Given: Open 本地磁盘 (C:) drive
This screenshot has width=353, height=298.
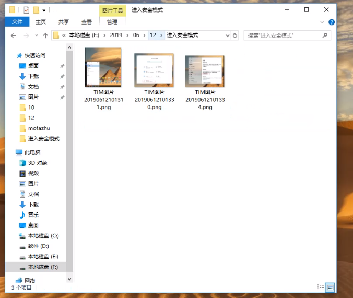Looking at the screenshot, I should point(43,236).
